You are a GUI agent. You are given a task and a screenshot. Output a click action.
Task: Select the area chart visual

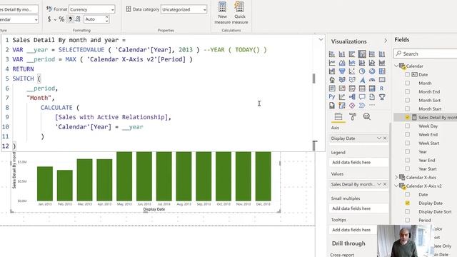pos(342,63)
